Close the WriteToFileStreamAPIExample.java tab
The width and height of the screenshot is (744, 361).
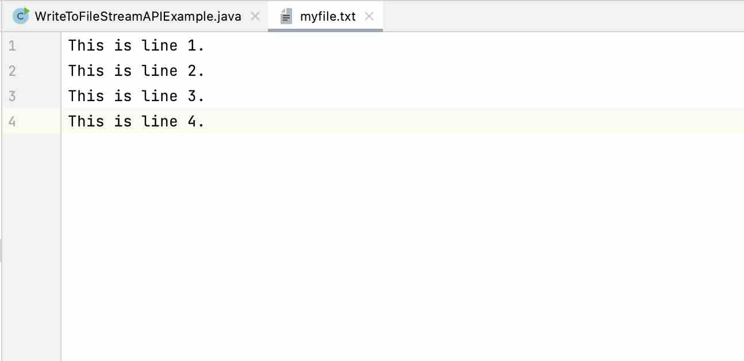tap(255, 17)
